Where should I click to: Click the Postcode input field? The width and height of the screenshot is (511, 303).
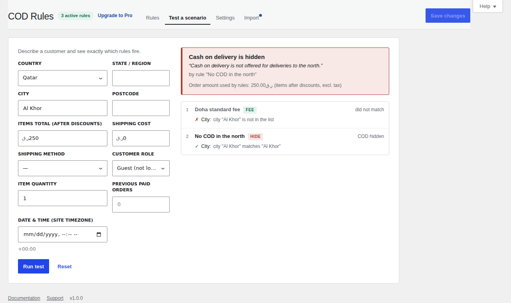[x=141, y=108]
